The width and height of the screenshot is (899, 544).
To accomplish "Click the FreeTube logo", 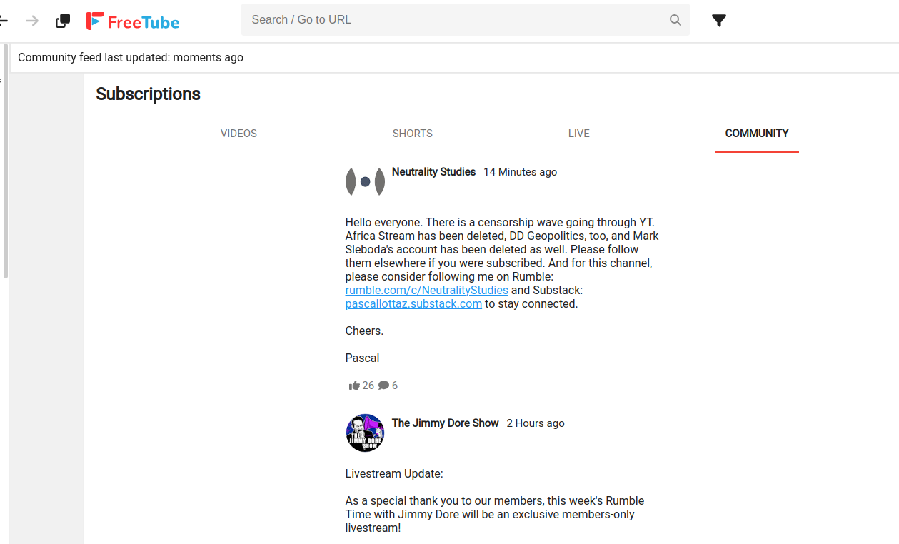I will coord(133,21).
